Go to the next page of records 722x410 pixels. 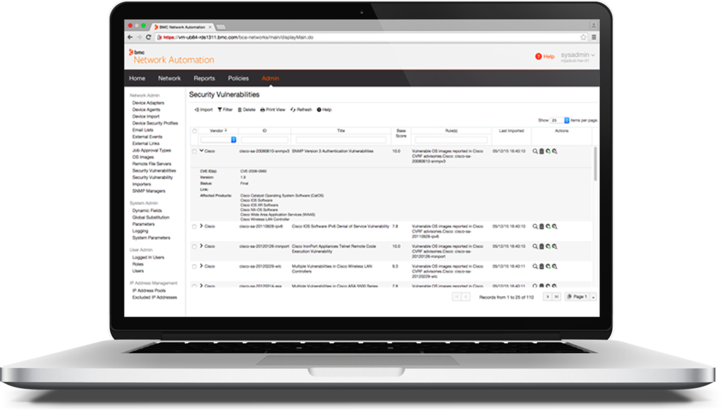click(547, 297)
